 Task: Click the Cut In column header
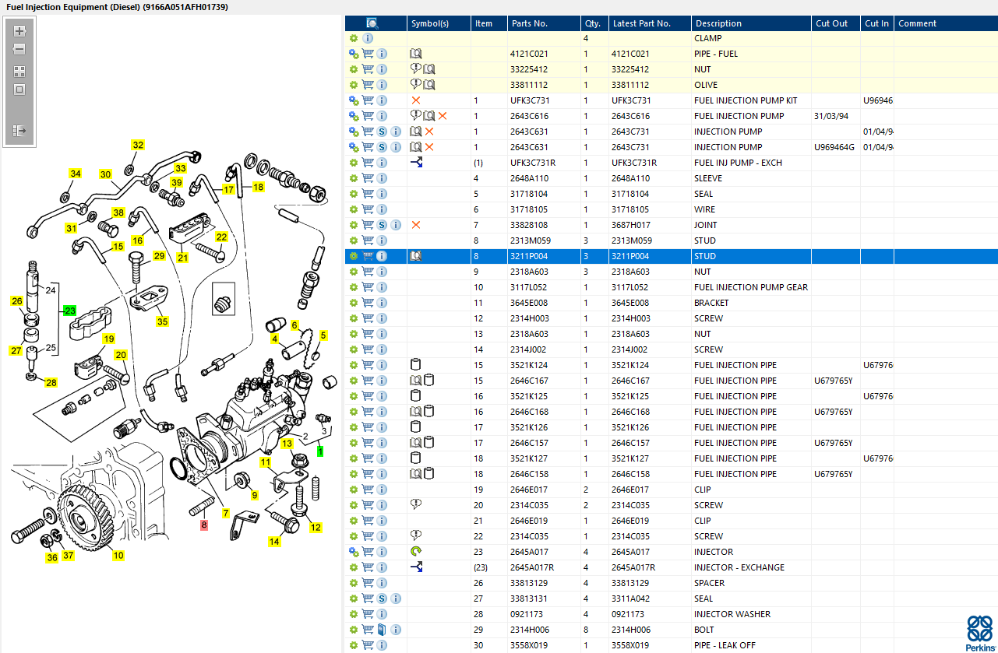point(876,23)
